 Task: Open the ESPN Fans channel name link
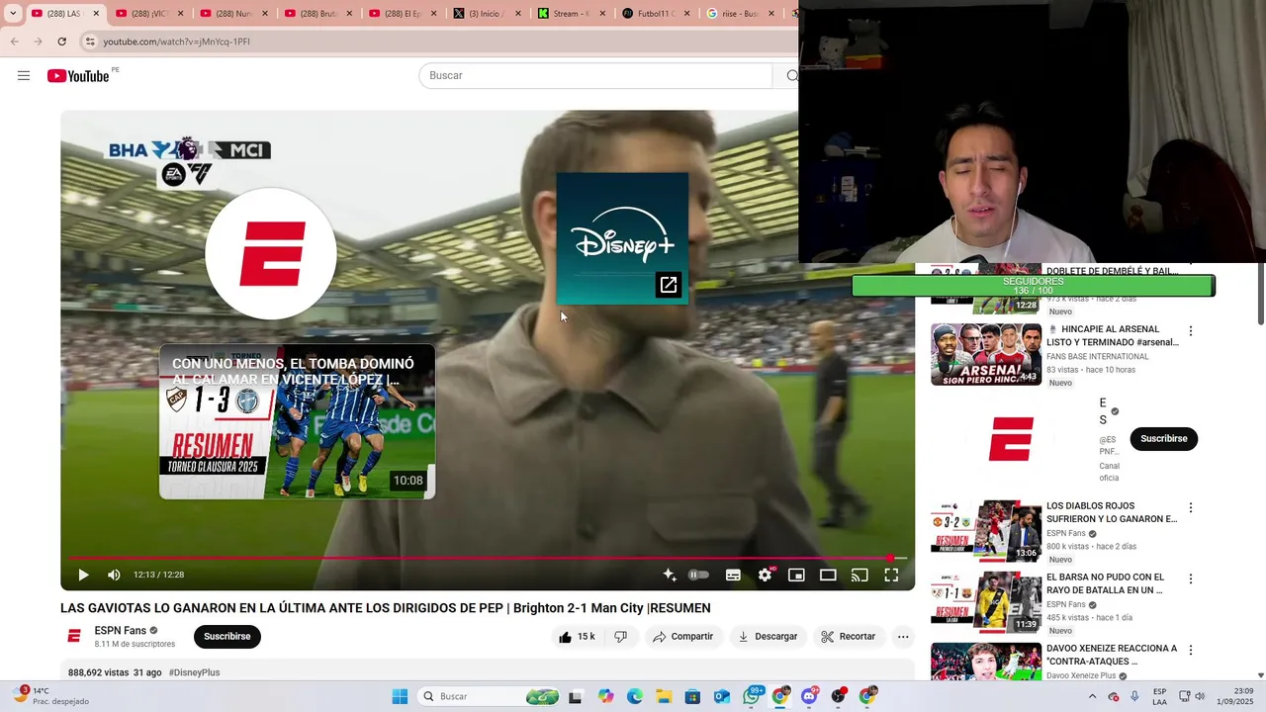(x=121, y=631)
